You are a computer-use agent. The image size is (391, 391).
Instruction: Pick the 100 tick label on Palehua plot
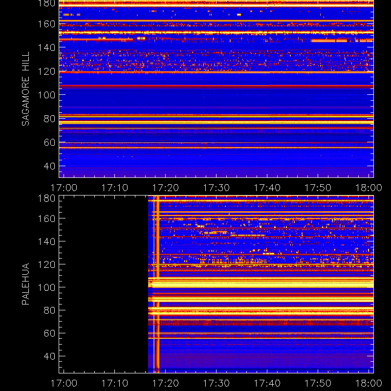[x=46, y=287]
